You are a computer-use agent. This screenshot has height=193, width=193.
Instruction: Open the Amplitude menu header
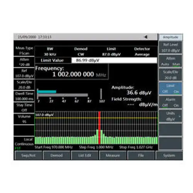coord(171,37)
